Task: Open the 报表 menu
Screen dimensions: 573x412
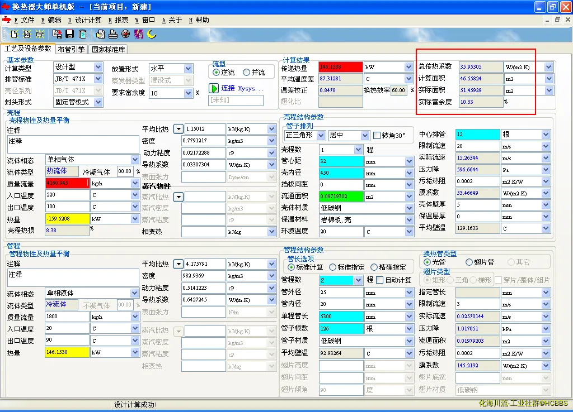Action: 118,20
